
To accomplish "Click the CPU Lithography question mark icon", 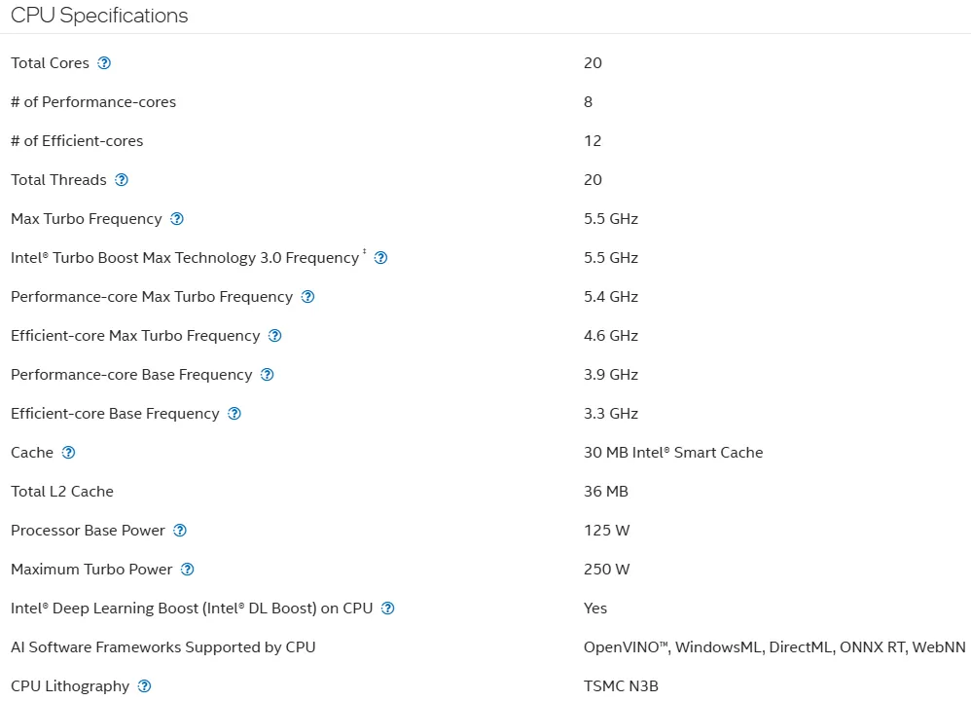I will tap(144, 686).
